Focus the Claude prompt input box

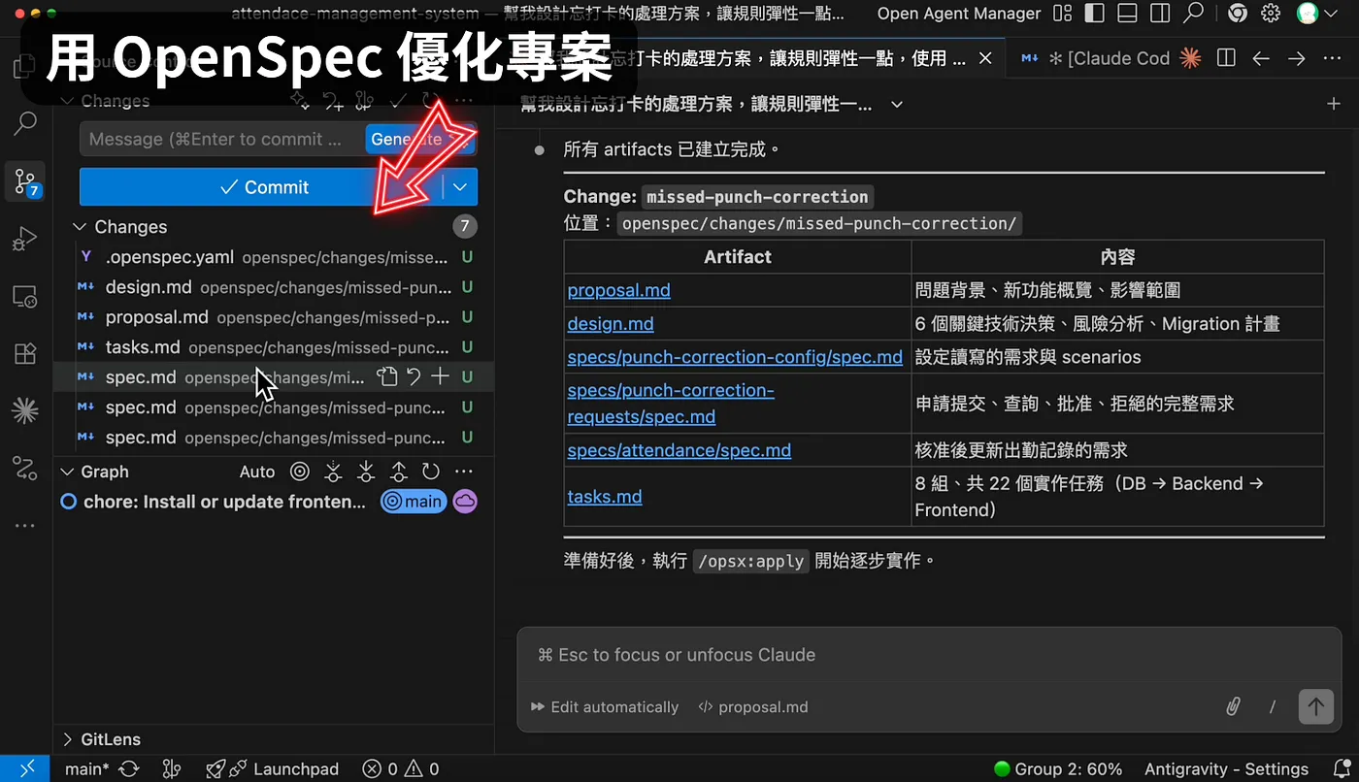pyautogui.click(x=930, y=655)
